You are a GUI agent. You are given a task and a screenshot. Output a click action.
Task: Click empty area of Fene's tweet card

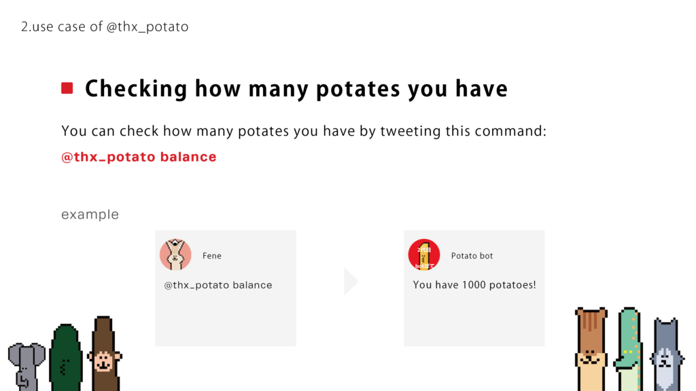coord(226,320)
